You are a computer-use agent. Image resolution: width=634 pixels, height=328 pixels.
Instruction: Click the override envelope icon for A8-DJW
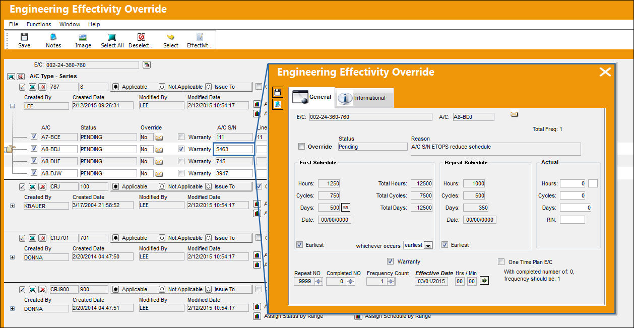coord(159,173)
